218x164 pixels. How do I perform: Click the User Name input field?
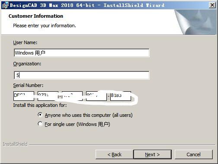82,53
